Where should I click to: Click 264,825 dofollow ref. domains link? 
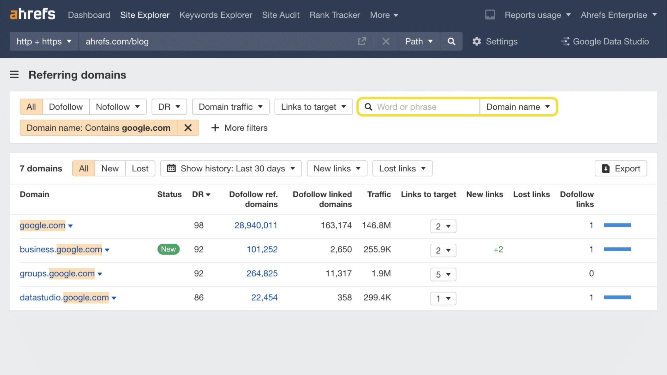(x=262, y=273)
